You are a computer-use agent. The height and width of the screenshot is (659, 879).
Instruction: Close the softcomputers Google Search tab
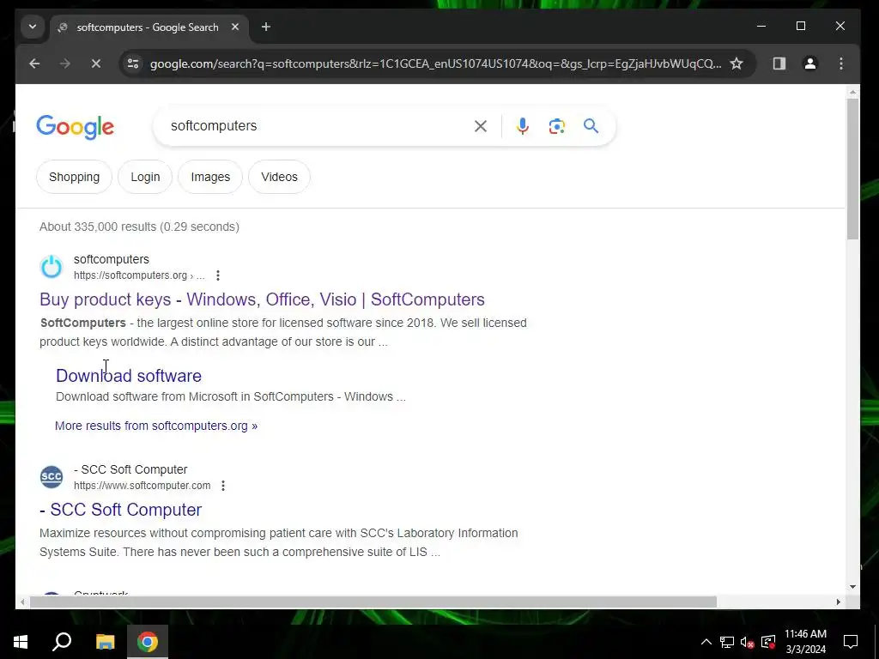[x=235, y=27]
